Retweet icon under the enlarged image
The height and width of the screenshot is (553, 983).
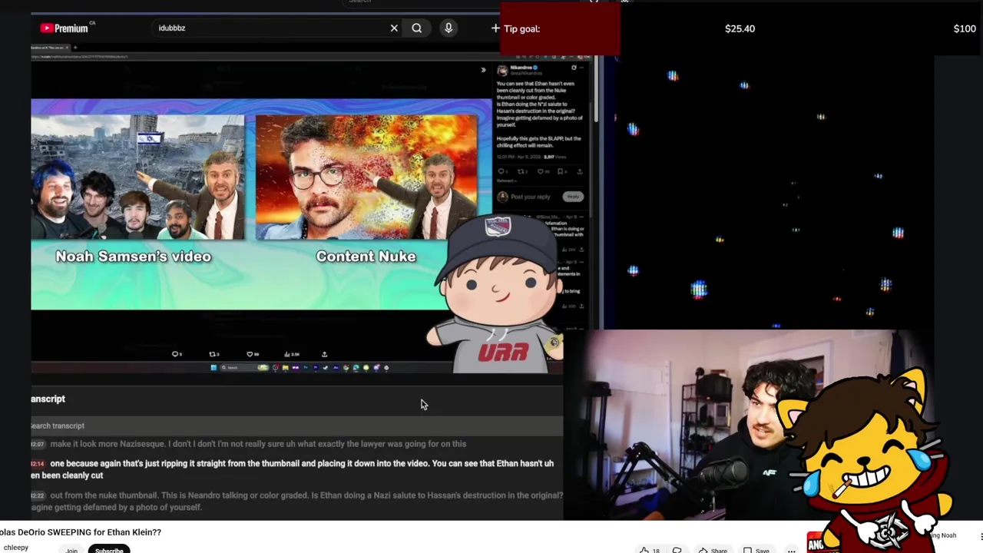(213, 354)
